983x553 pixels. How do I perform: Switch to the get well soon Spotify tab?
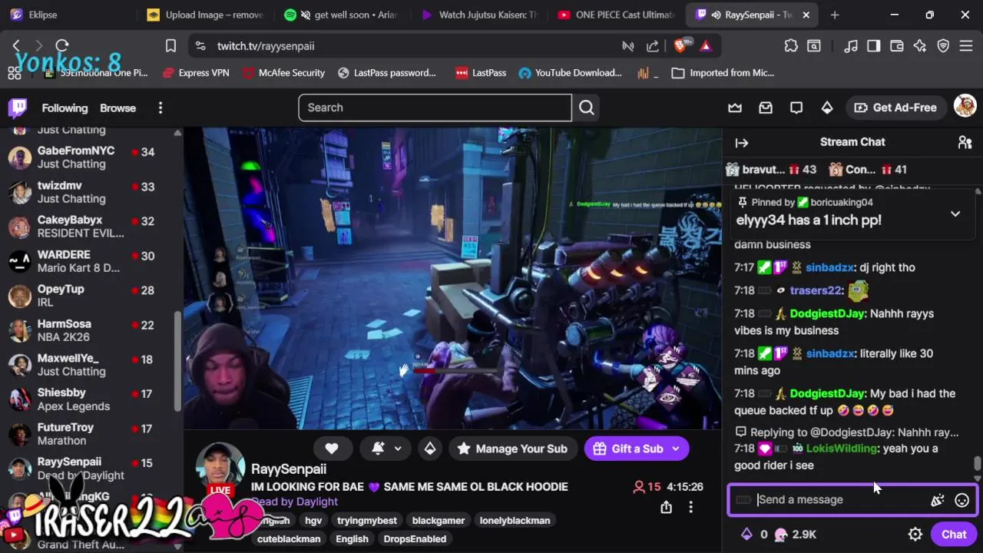point(343,15)
